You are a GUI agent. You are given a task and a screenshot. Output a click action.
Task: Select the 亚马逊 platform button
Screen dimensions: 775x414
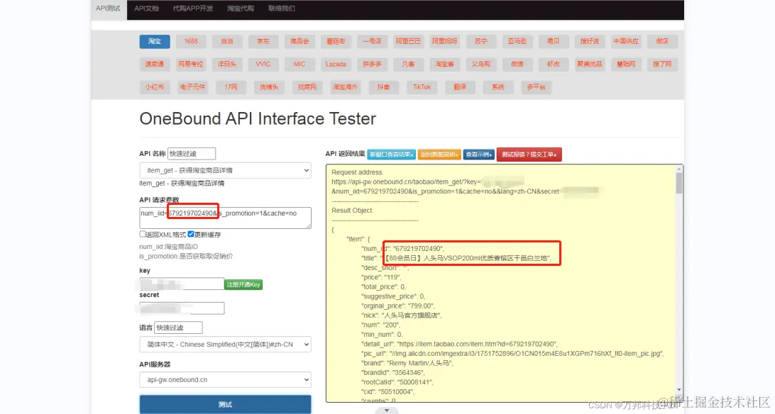517,41
